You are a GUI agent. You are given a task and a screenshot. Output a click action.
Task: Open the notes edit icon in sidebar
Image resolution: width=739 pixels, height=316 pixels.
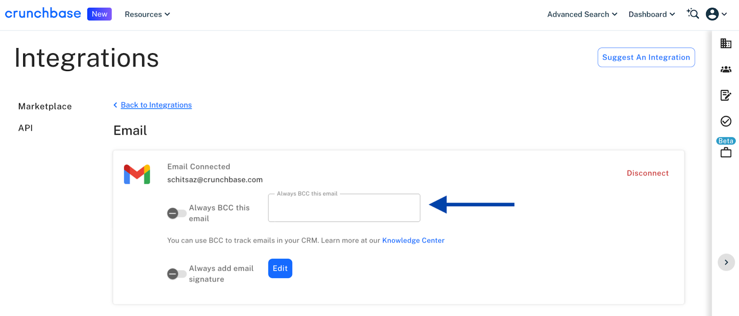point(726,95)
